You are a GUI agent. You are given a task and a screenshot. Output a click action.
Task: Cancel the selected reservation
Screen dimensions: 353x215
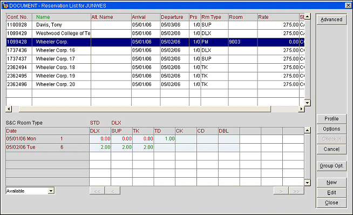[x=331, y=149]
